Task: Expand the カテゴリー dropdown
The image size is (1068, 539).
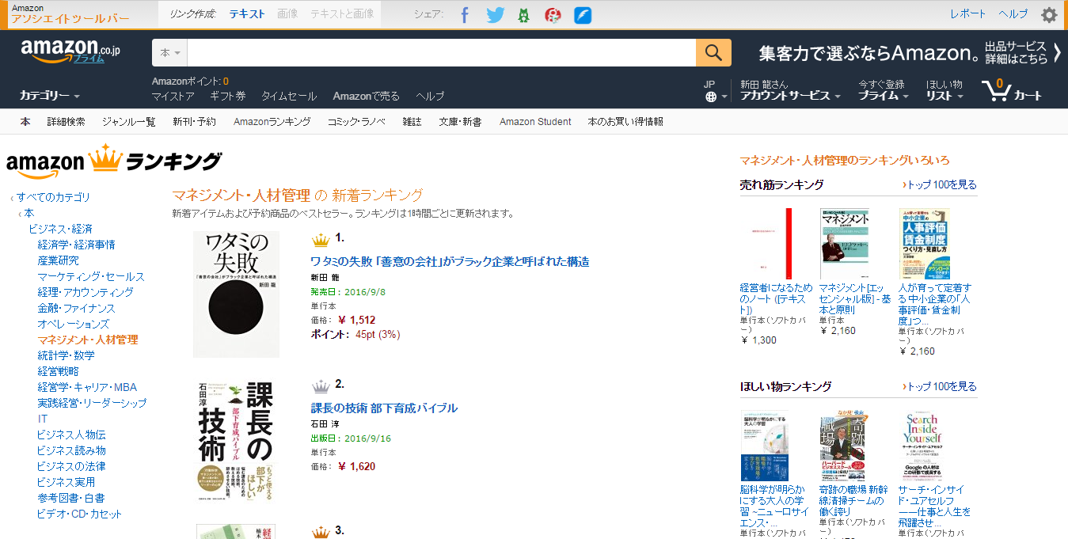Action: click(50, 96)
